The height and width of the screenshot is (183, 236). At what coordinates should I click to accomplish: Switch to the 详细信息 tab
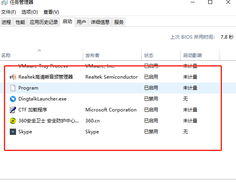click(100, 22)
